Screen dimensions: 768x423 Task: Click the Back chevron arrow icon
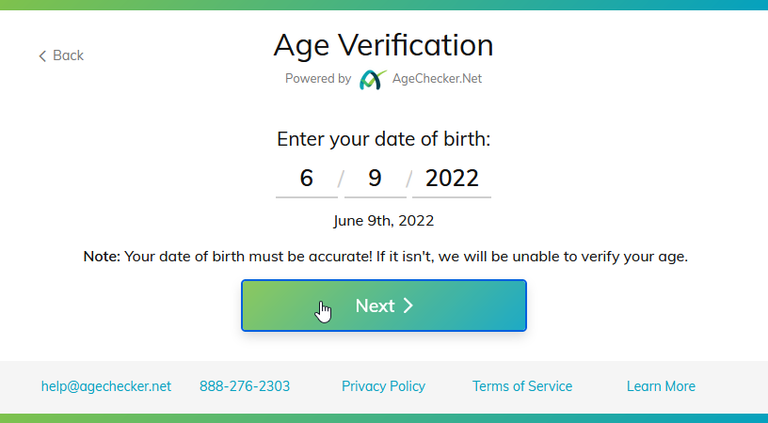(42, 55)
